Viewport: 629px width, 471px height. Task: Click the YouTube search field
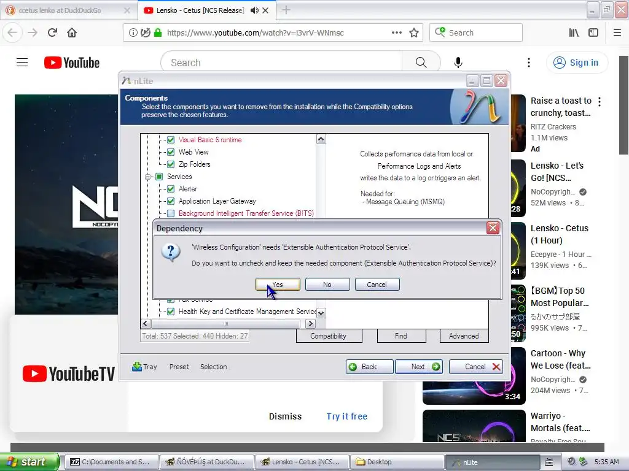pos(281,63)
